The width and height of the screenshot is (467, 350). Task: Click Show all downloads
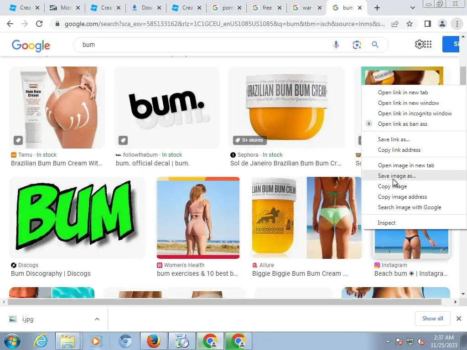432,319
